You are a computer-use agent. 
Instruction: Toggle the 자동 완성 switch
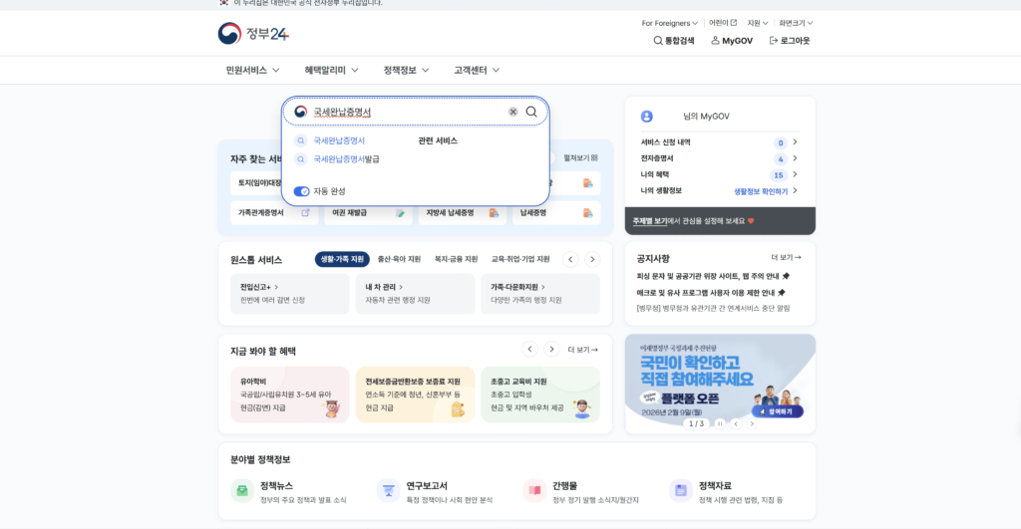(x=301, y=191)
